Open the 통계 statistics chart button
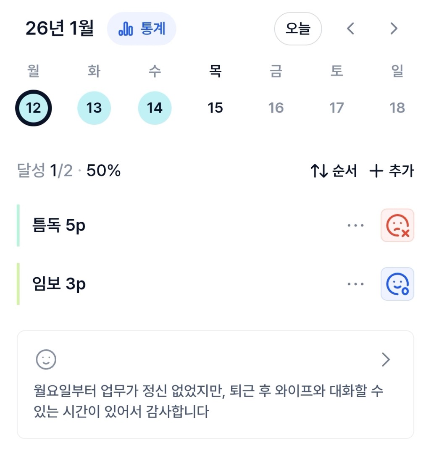Screen dimensions: 431x451 click(142, 29)
